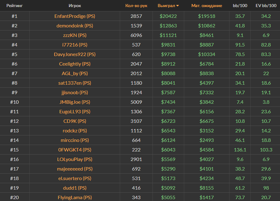280x201 pixels.
Task: Click the Рейтинг column header
Action: (14, 6)
